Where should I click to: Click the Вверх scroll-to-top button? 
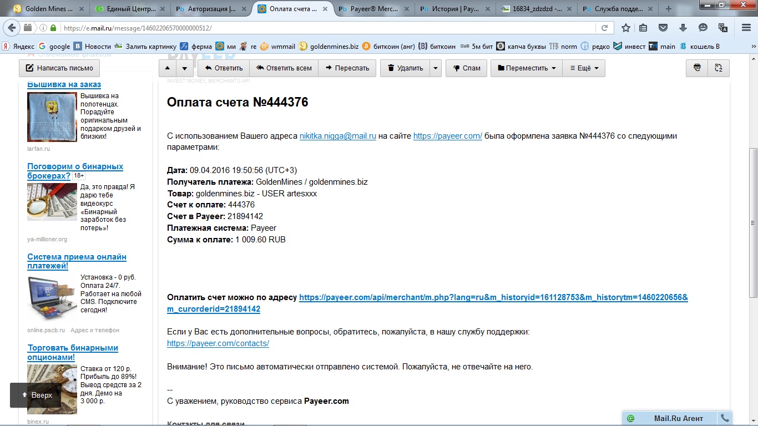pyautogui.click(x=36, y=395)
